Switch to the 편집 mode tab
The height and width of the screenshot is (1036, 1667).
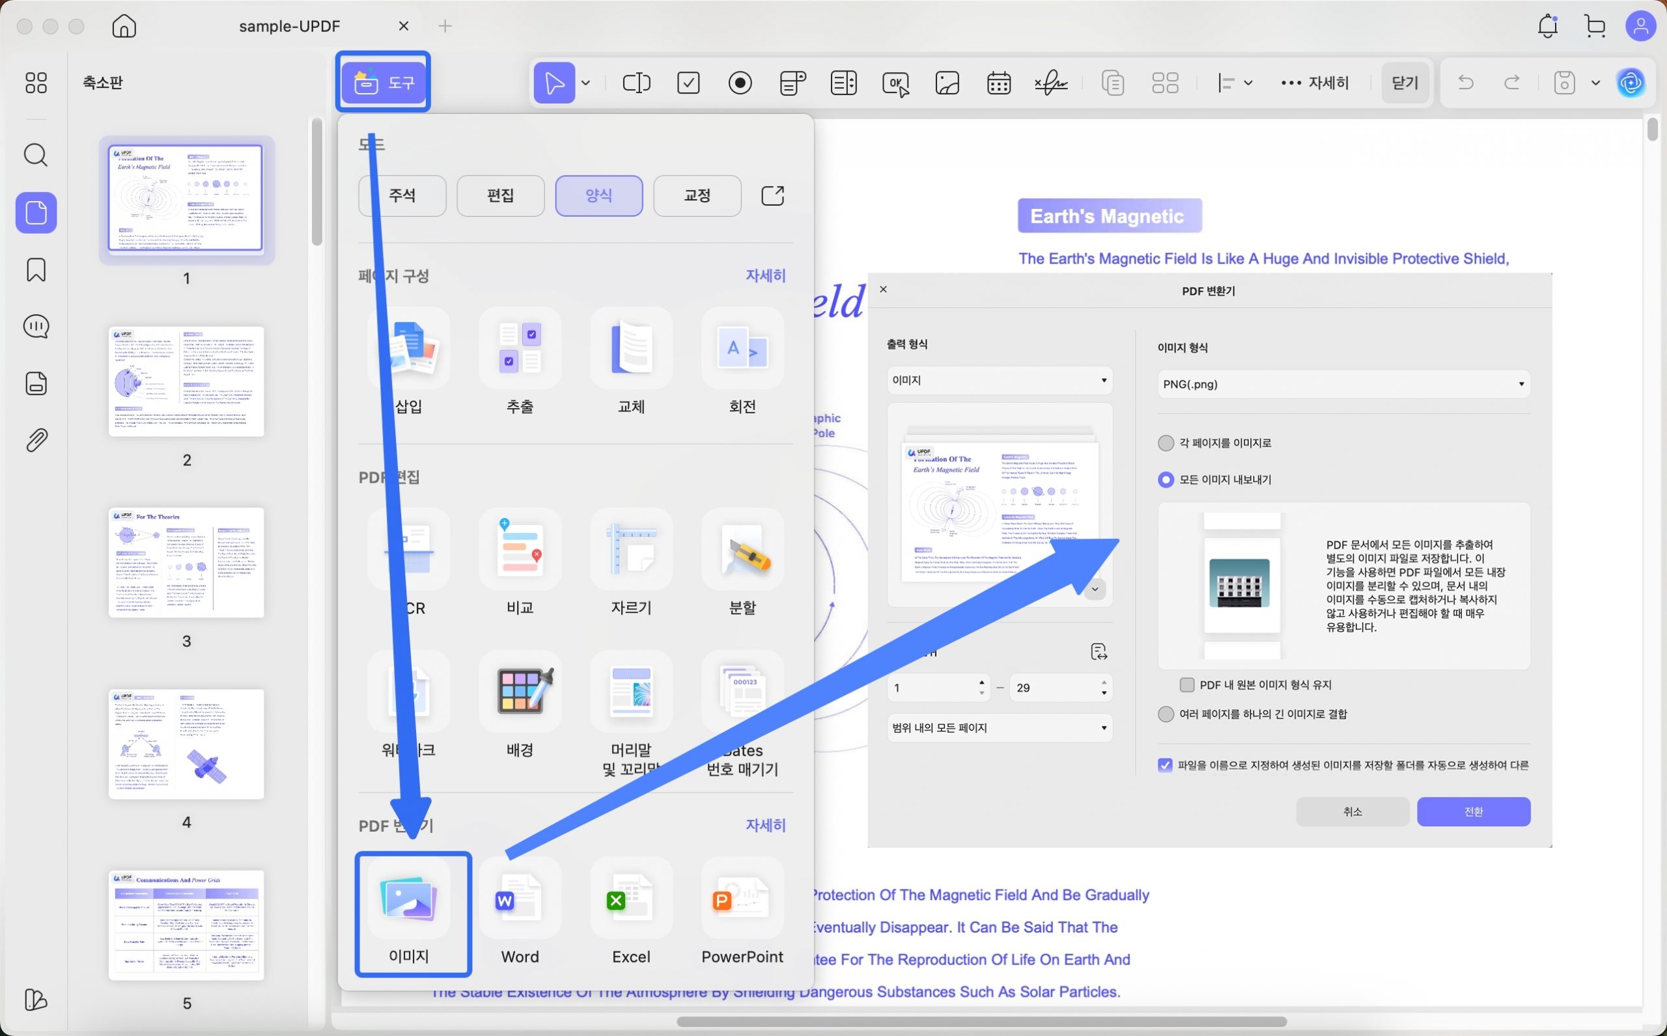pyautogui.click(x=500, y=195)
